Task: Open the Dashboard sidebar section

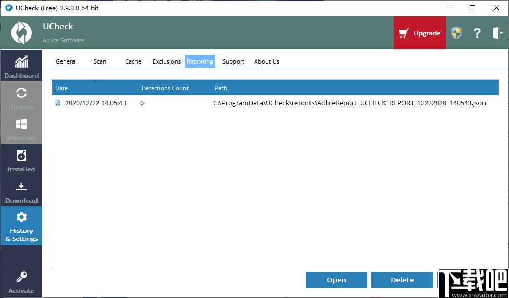Action: pos(21,66)
